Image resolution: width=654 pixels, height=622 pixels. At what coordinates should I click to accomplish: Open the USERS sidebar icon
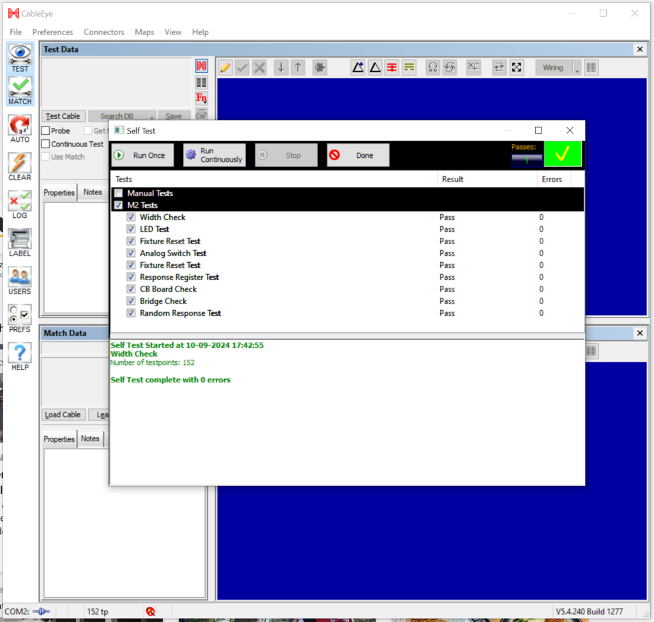click(20, 281)
